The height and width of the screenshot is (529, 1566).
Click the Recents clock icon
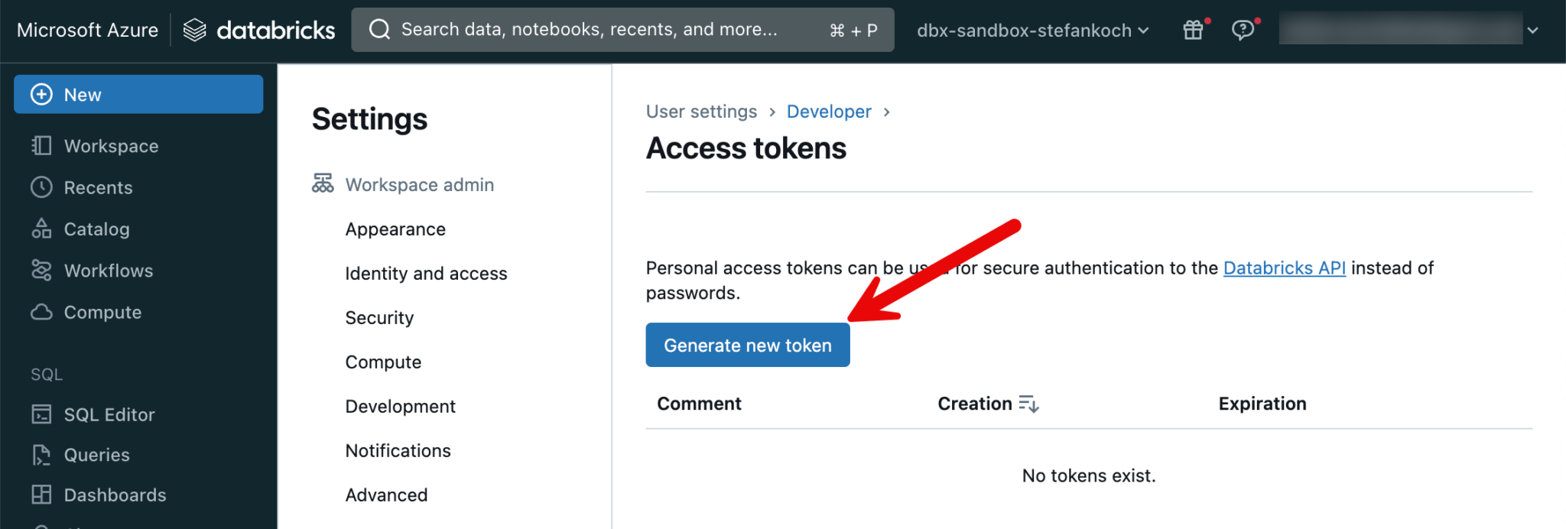[x=41, y=187]
